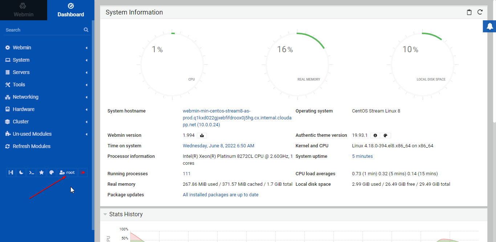Click the arrow beside Un-used Modules

[x=86, y=134]
